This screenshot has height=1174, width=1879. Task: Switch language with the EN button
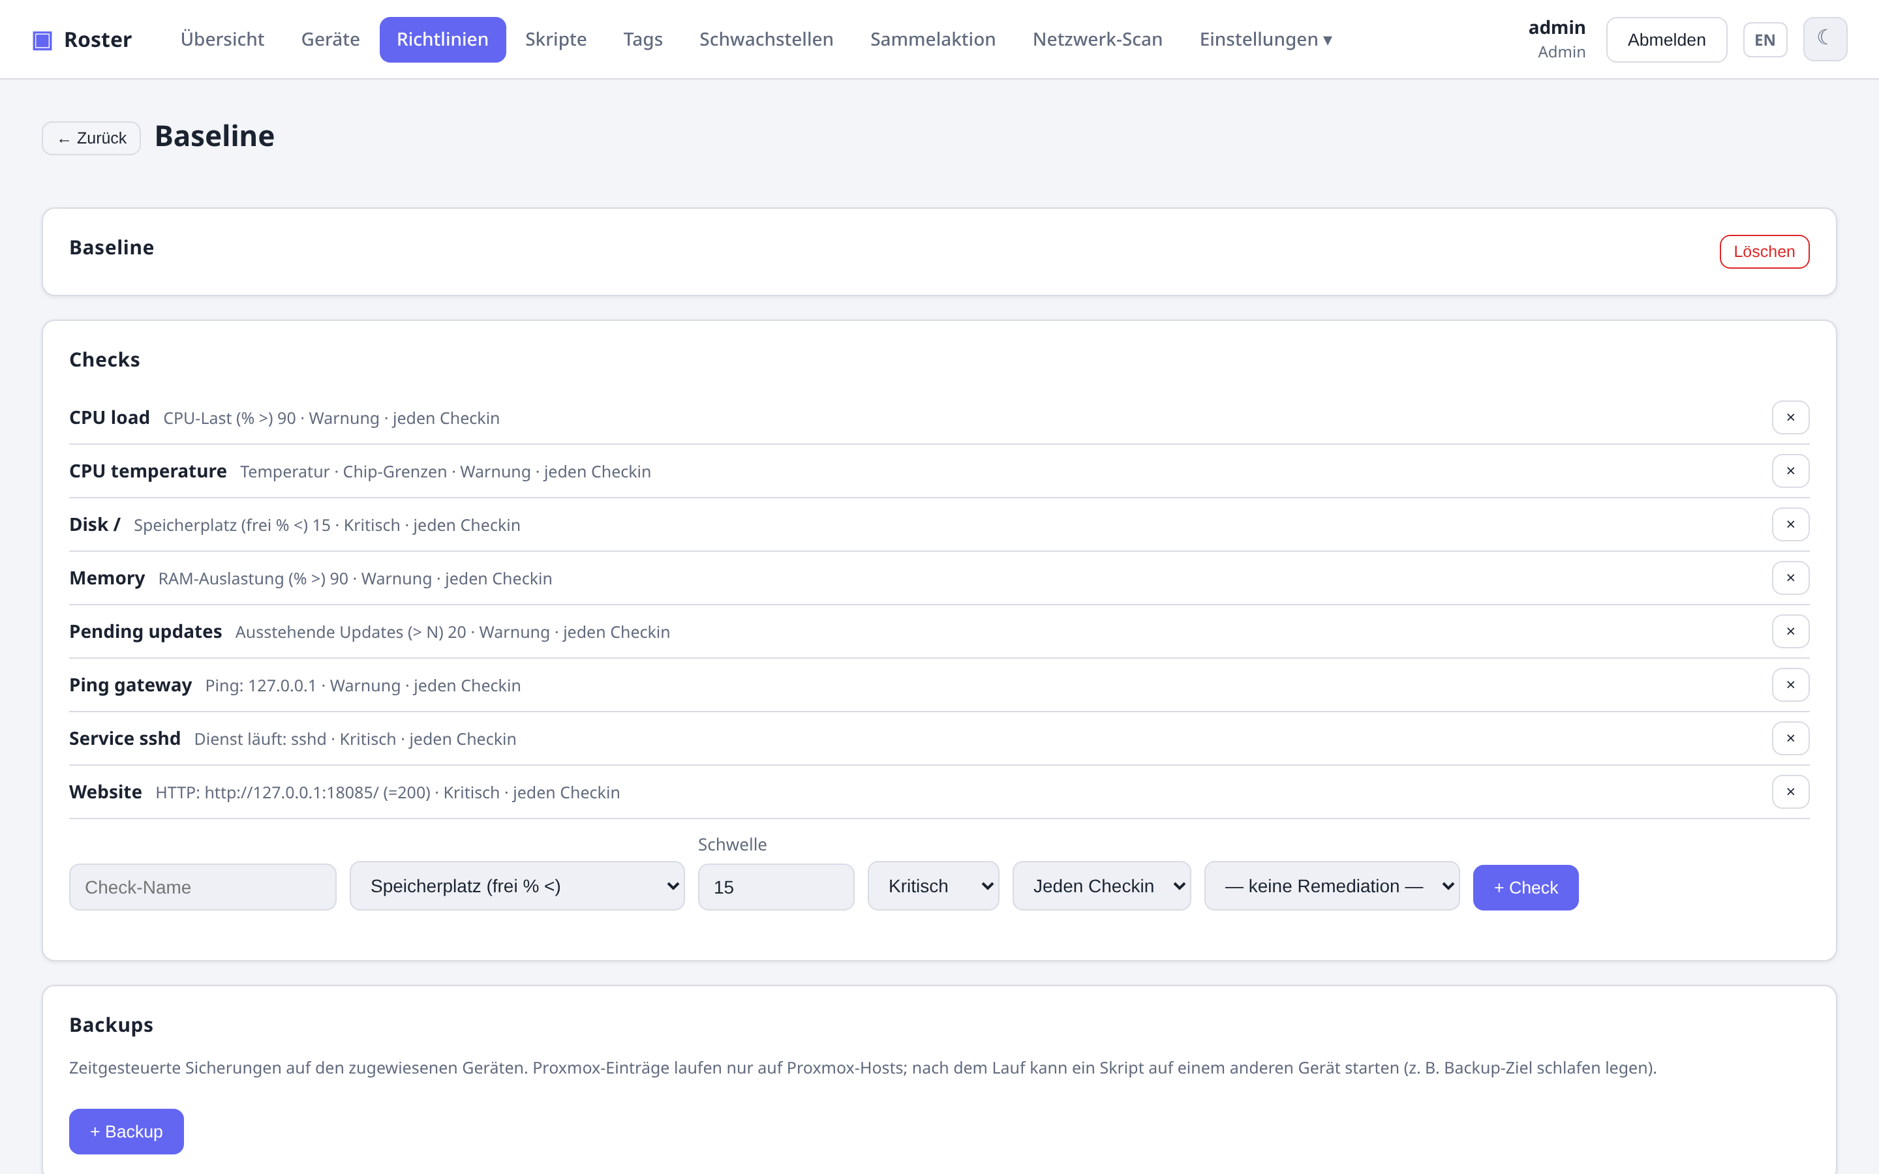[x=1764, y=40]
